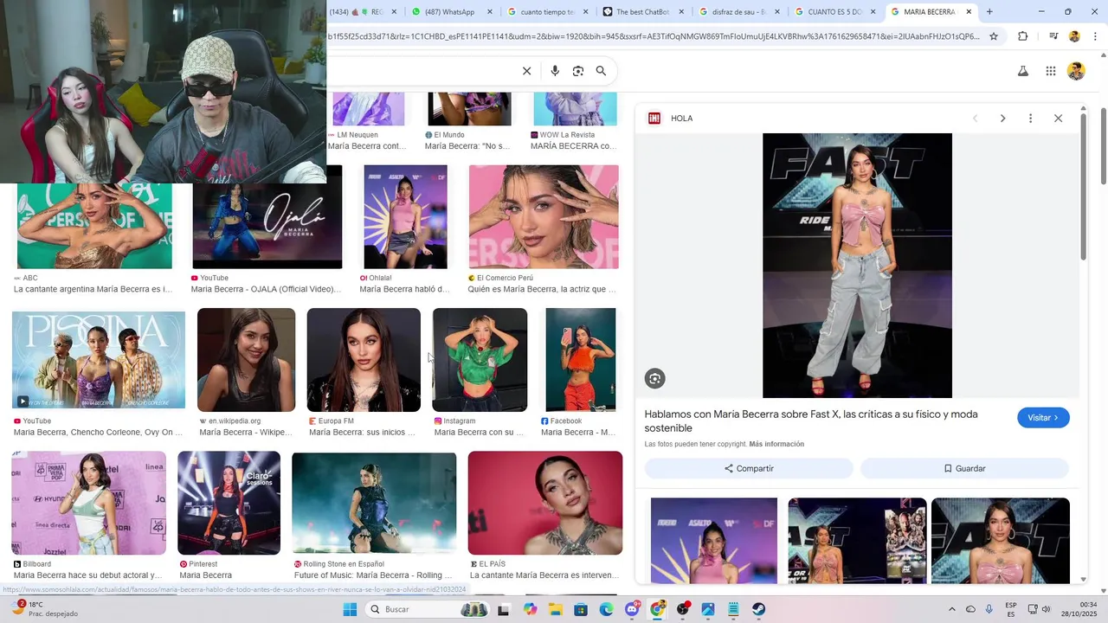The width and height of the screenshot is (1108, 623).
Task: Open the El Comercio Perú result image
Action: 544,216
